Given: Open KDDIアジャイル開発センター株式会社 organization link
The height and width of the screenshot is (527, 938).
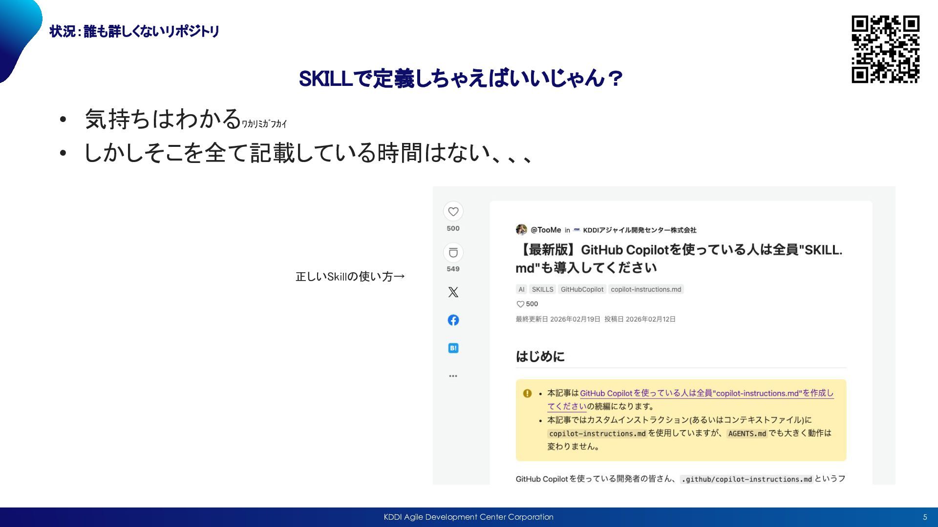Looking at the screenshot, I should pyautogui.click(x=639, y=230).
